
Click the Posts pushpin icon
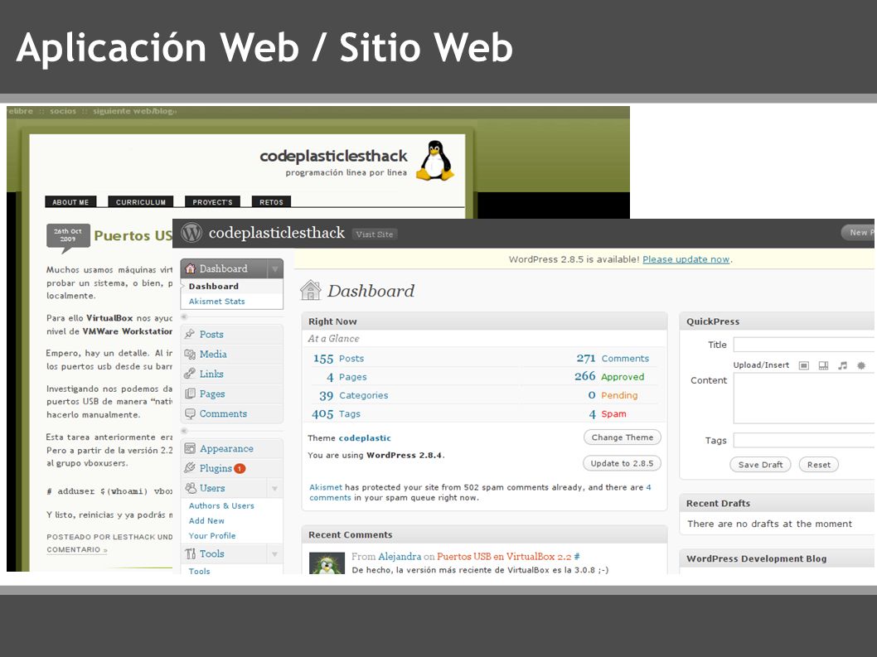190,334
